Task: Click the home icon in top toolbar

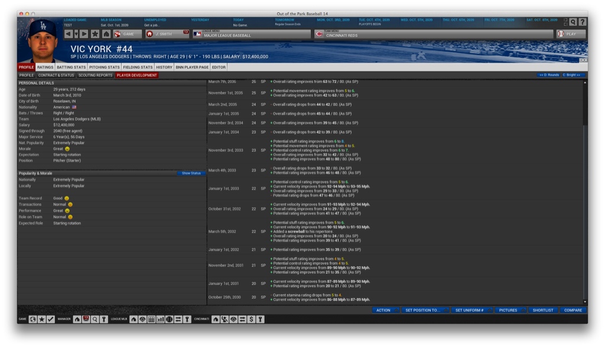Action: point(106,34)
